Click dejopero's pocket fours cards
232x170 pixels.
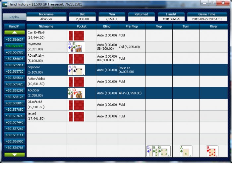(x=76, y=70)
